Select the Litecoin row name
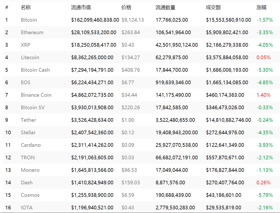280x213 pixels. [x=30, y=57]
